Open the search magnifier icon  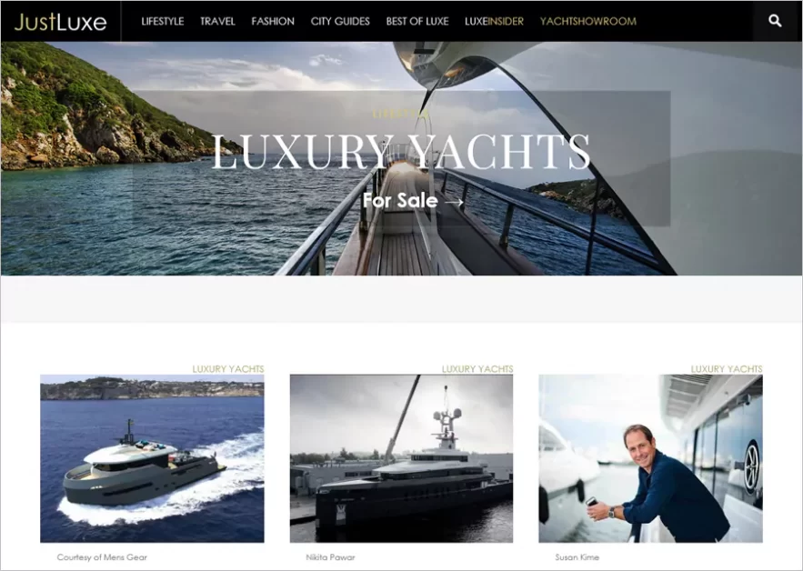775,21
